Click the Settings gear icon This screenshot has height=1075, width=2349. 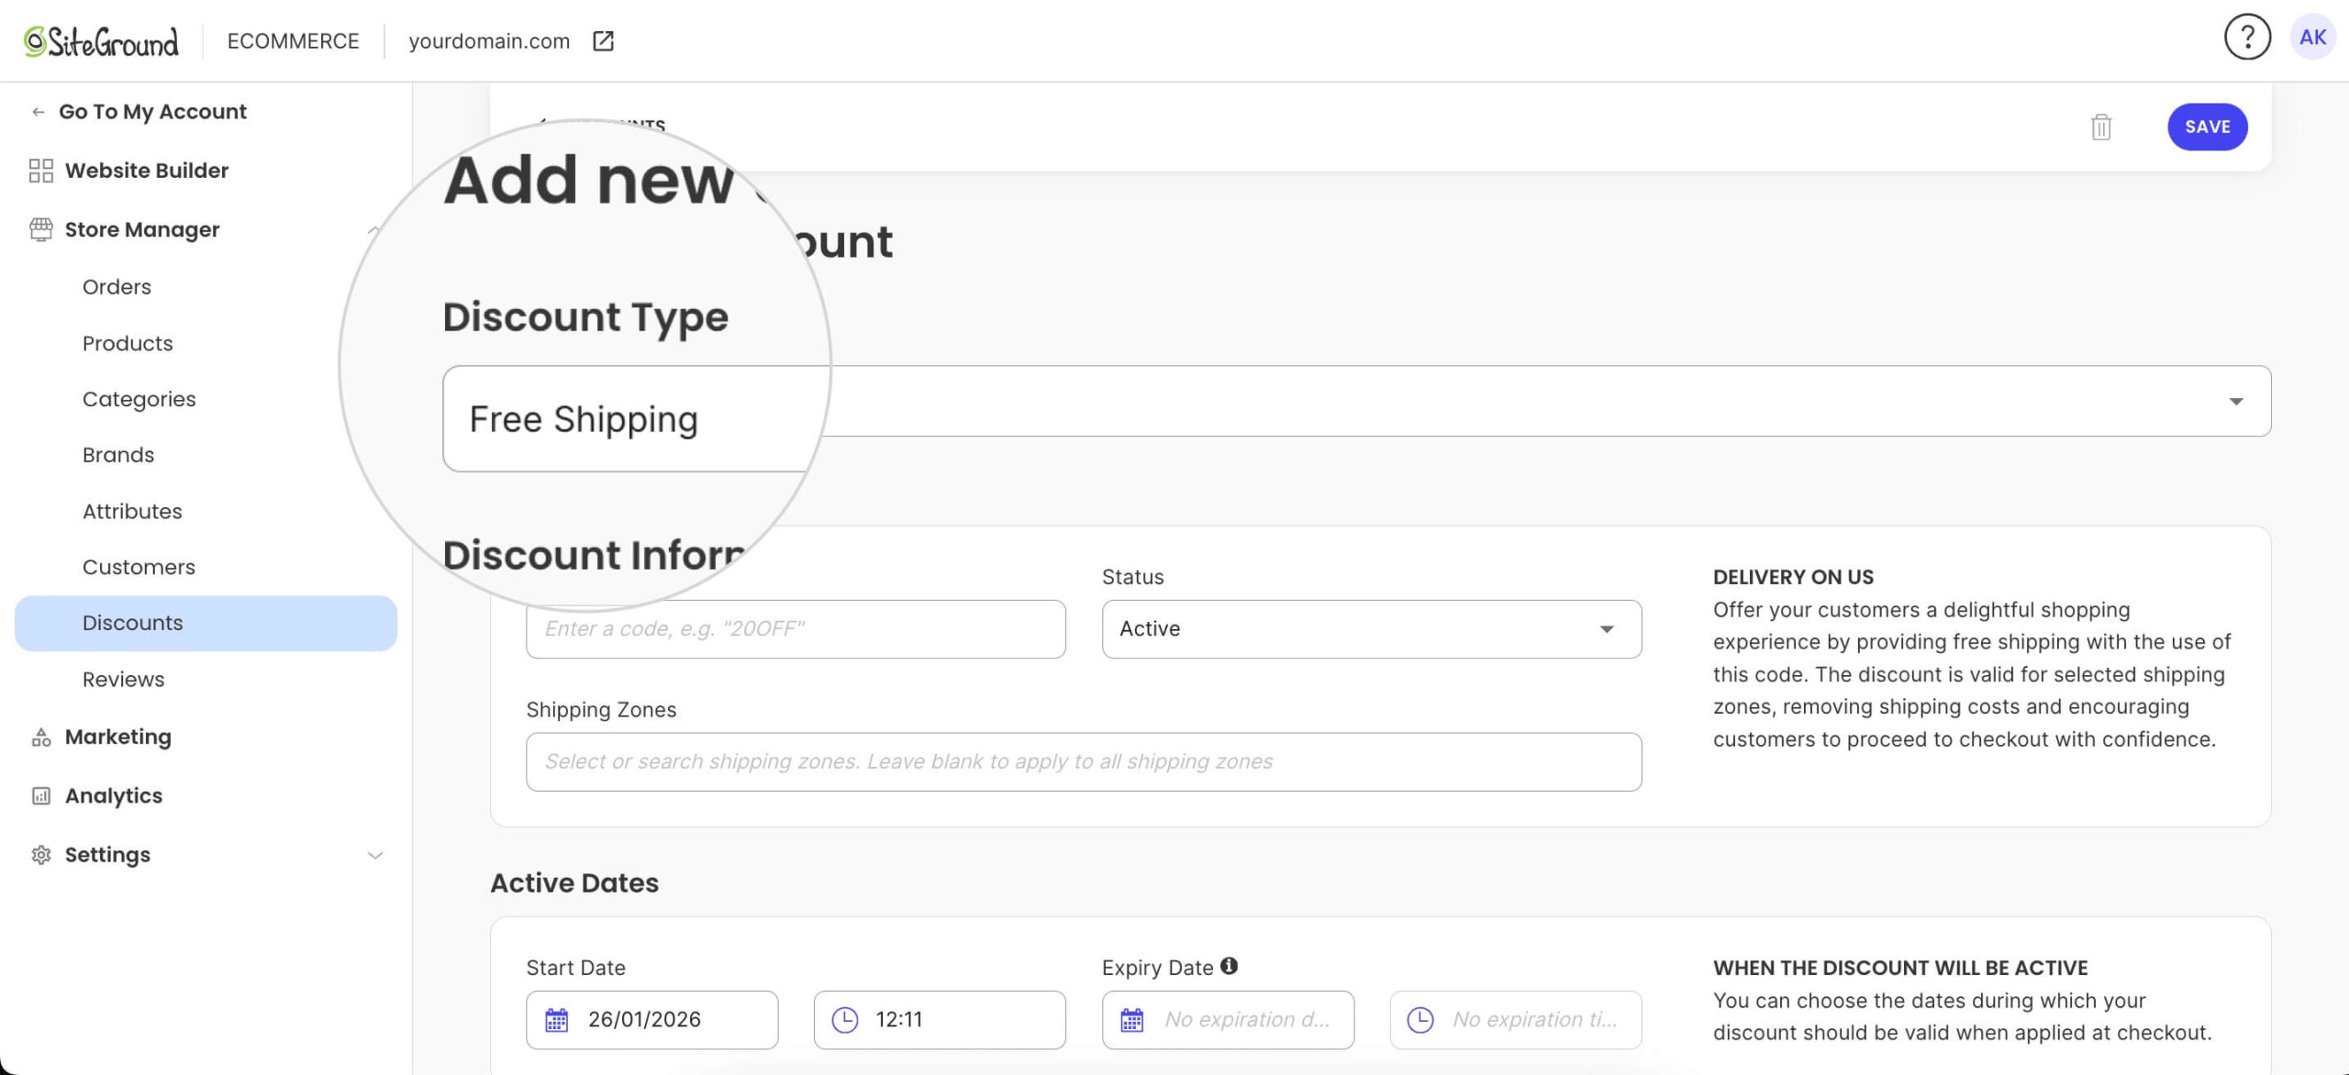pyautogui.click(x=41, y=855)
